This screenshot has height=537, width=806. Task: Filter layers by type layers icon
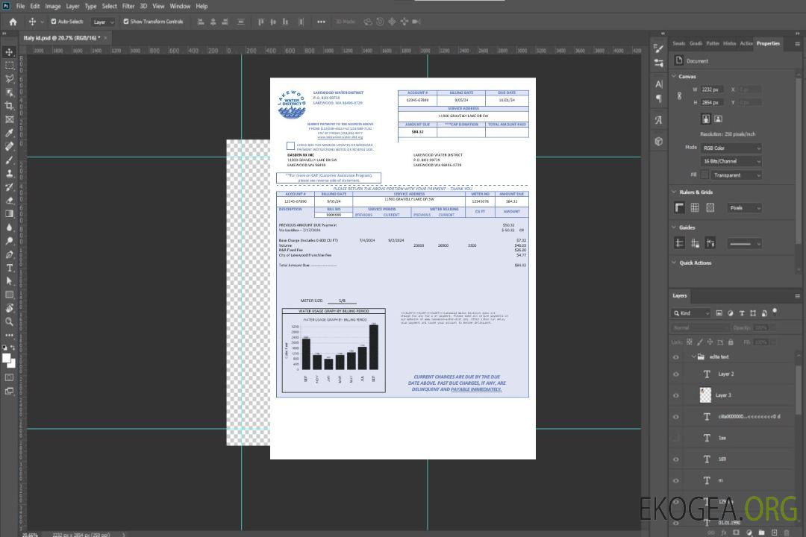point(742,313)
